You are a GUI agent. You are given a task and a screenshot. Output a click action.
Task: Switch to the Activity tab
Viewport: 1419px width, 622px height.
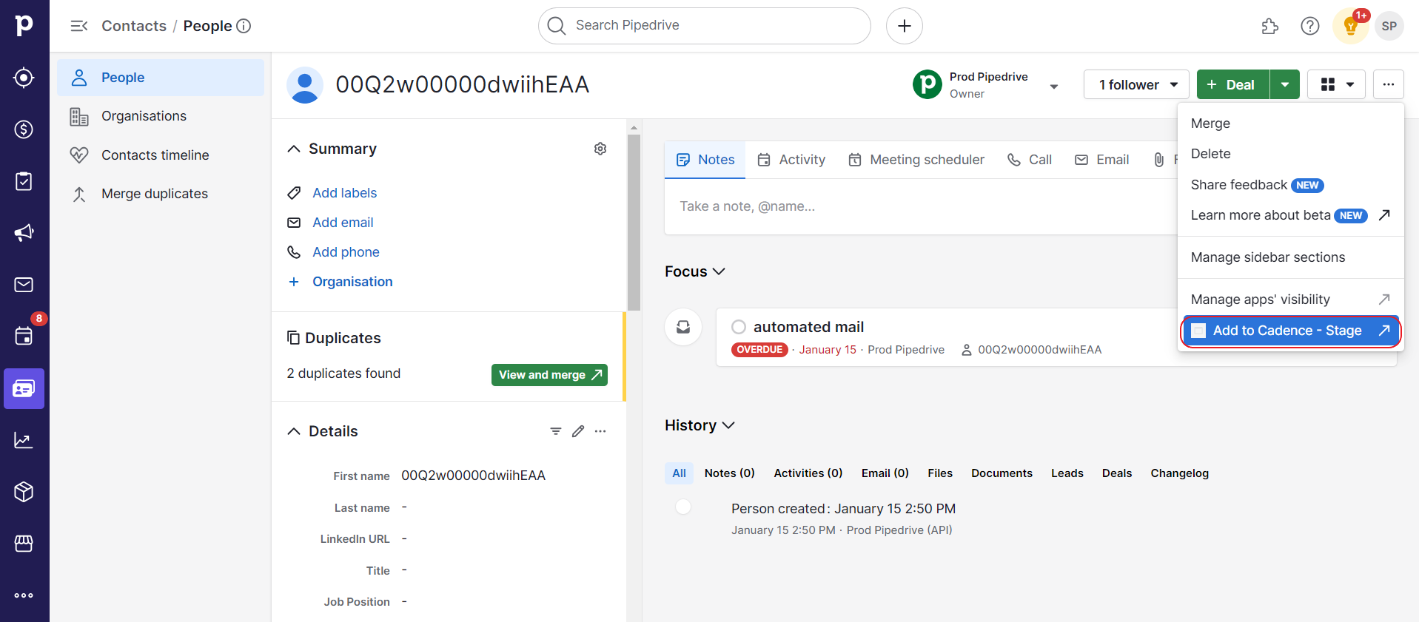point(791,160)
